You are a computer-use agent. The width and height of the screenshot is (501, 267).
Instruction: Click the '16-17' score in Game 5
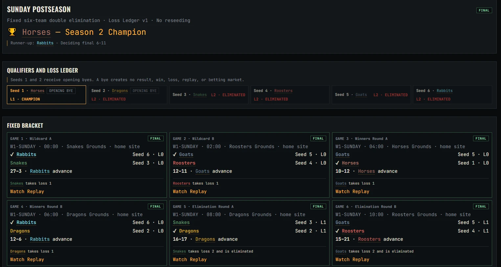pyautogui.click(x=180, y=239)
